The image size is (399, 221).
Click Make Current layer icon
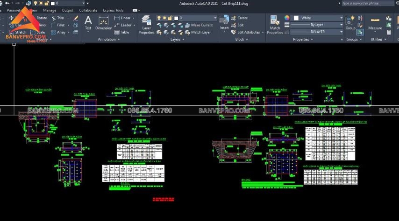tap(187, 25)
